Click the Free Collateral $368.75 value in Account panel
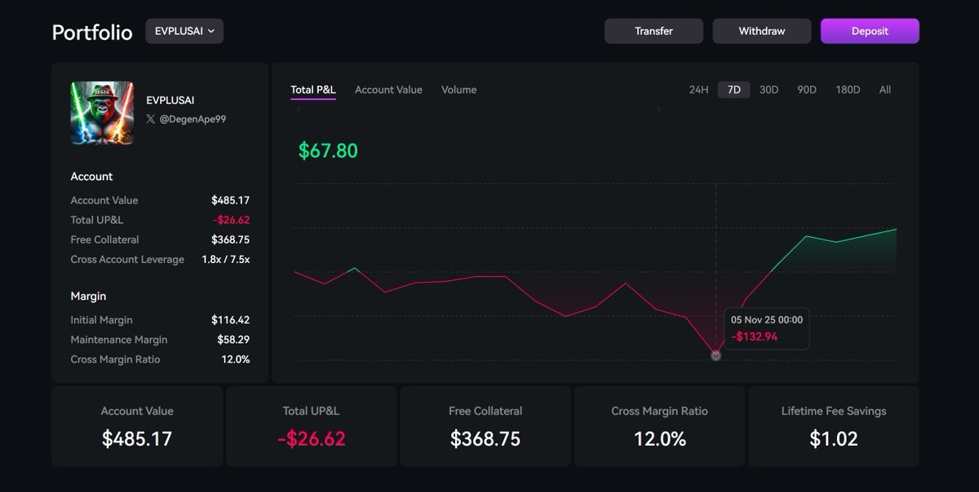 pos(230,239)
